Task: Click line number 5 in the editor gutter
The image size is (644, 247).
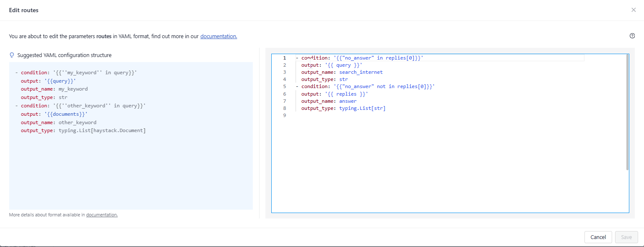Action: click(x=284, y=86)
